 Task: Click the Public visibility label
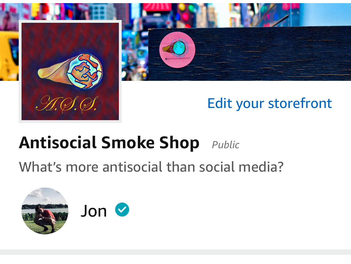(225, 145)
